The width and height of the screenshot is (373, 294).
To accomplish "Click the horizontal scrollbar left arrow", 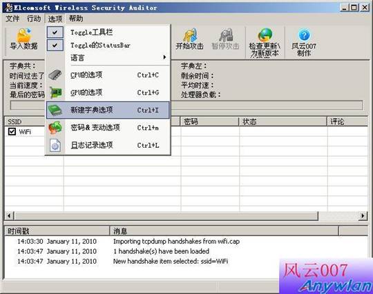I will (x=9, y=216).
